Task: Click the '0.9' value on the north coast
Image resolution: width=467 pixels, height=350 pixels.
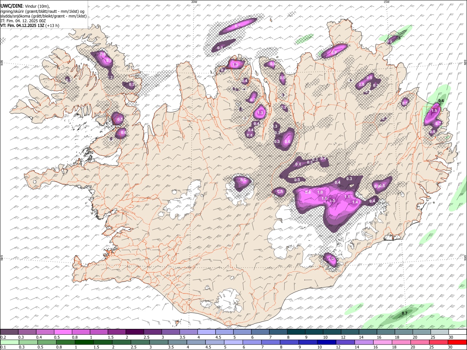Action: pyautogui.click(x=334, y=52)
